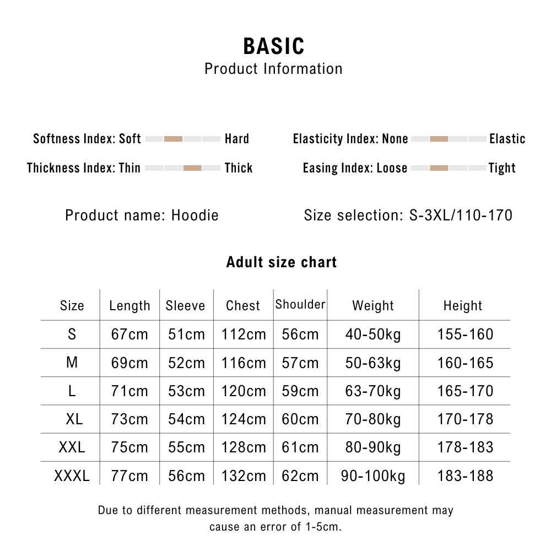Click the Adult size chart heading
551x551 pixels.
pos(282,262)
